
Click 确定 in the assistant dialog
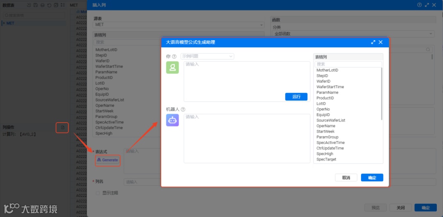tap(372, 178)
